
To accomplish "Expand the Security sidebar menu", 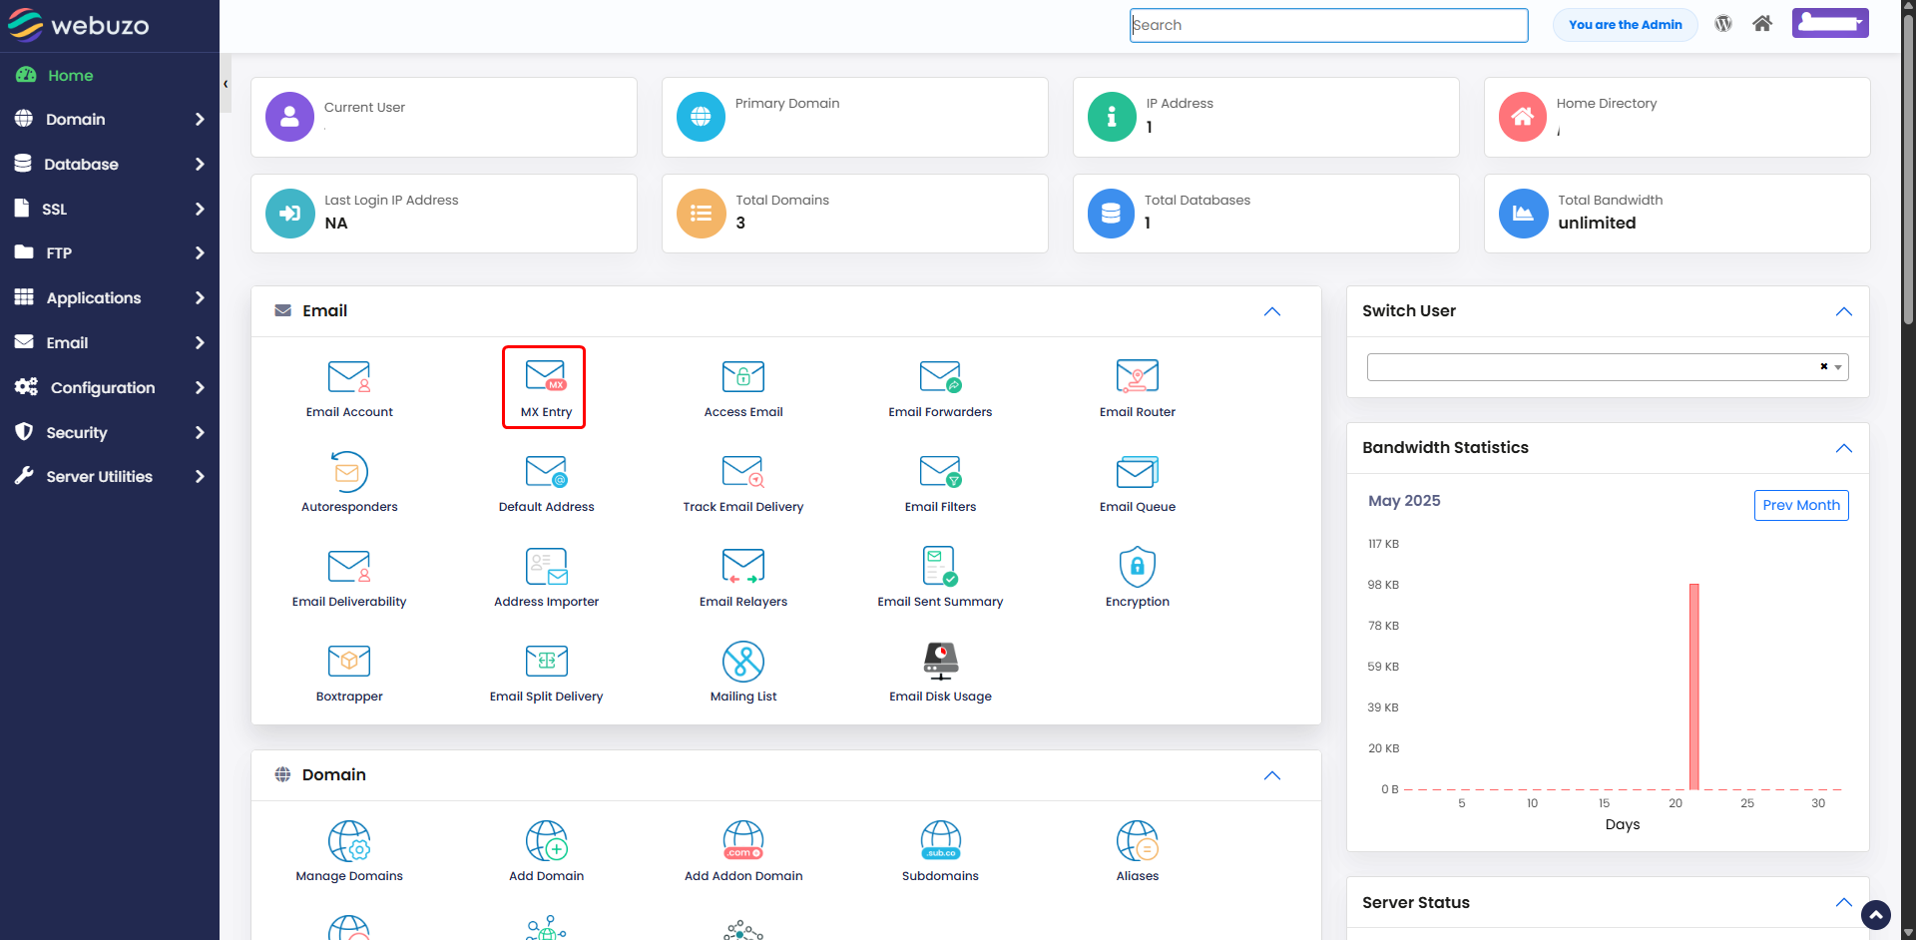I will pos(110,432).
